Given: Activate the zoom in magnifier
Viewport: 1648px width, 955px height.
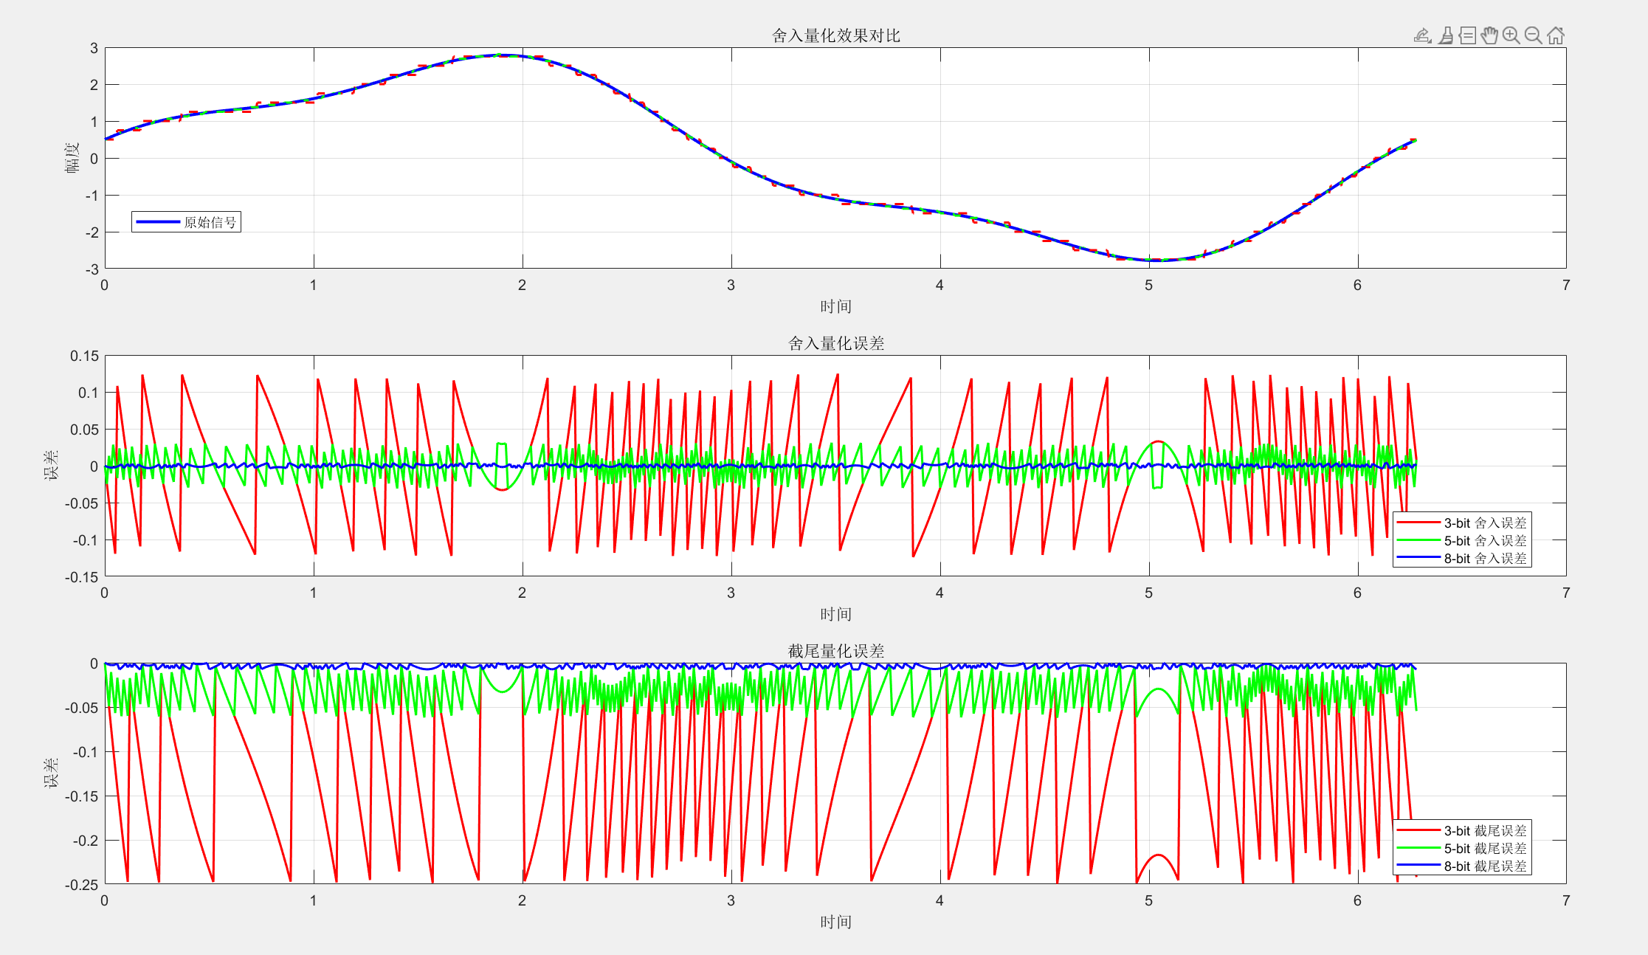Looking at the screenshot, I should tap(1511, 35).
